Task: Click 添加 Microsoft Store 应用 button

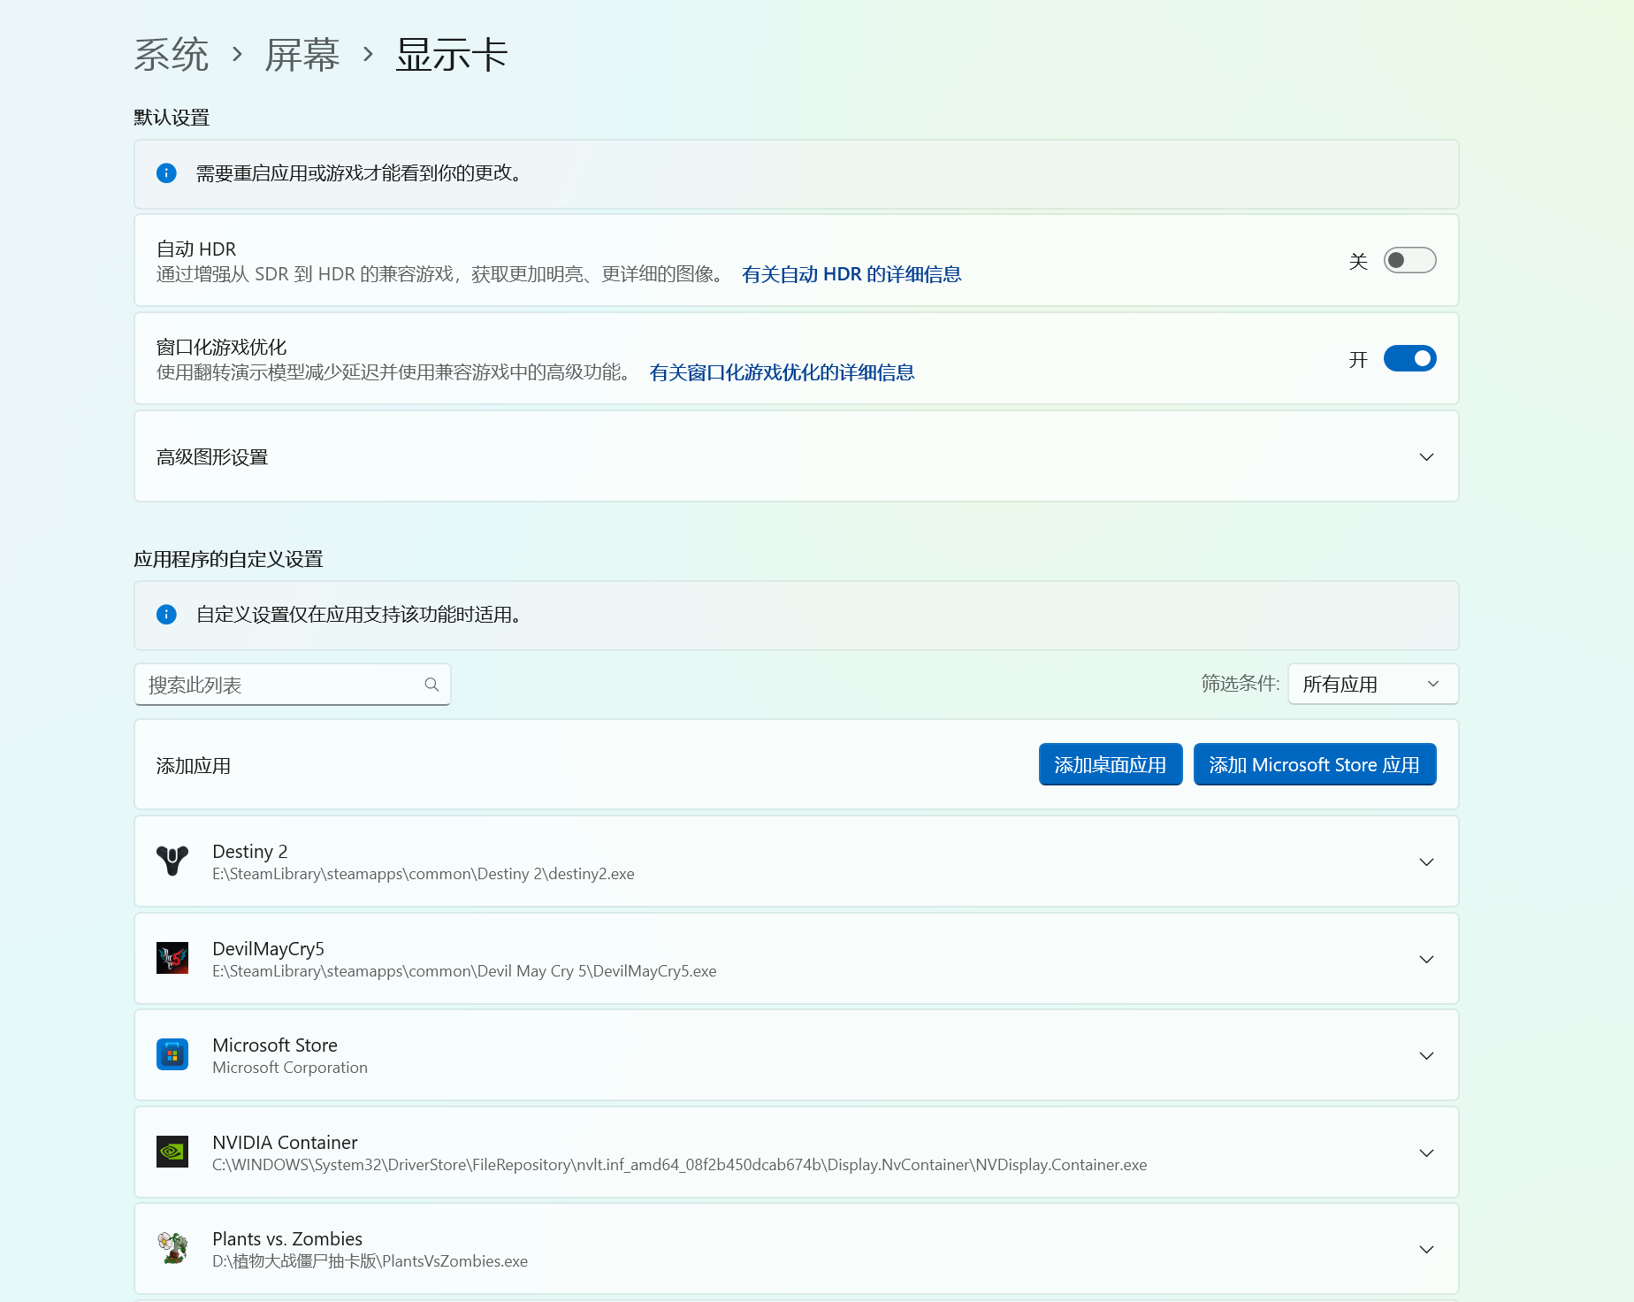Action: click(x=1314, y=764)
